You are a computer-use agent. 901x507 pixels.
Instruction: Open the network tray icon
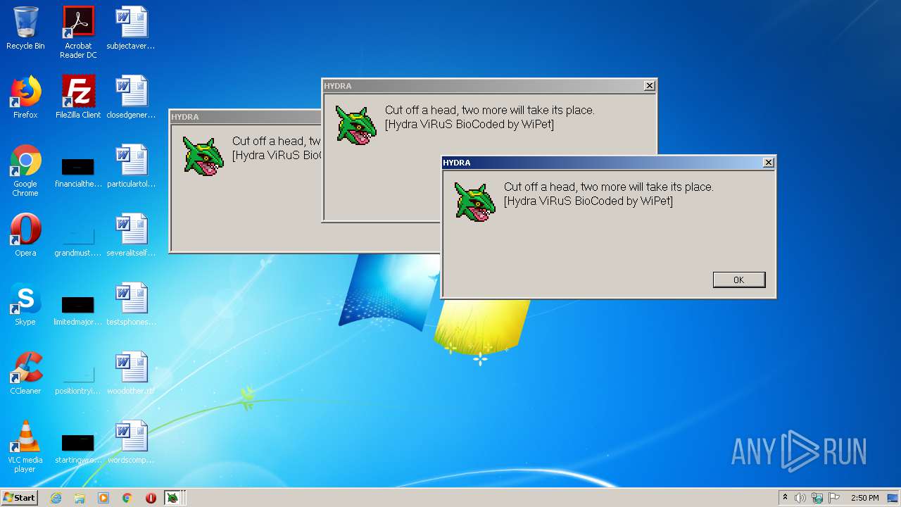[x=817, y=498]
